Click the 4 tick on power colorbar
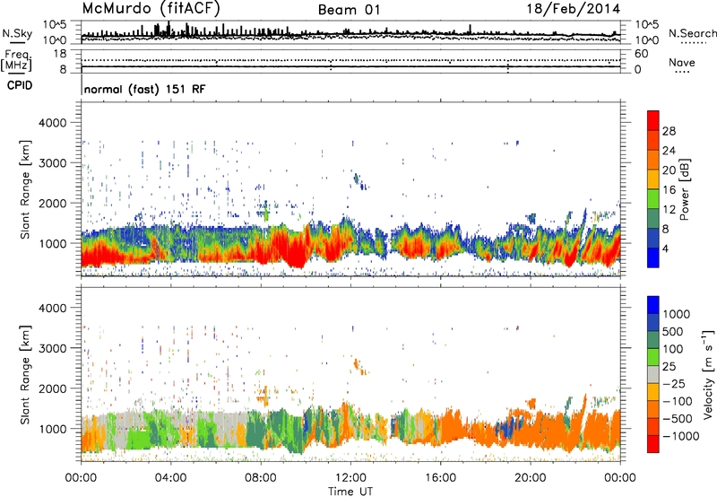Image resolution: width=717 pixels, height=497 pixels. (x=665, y=249)
